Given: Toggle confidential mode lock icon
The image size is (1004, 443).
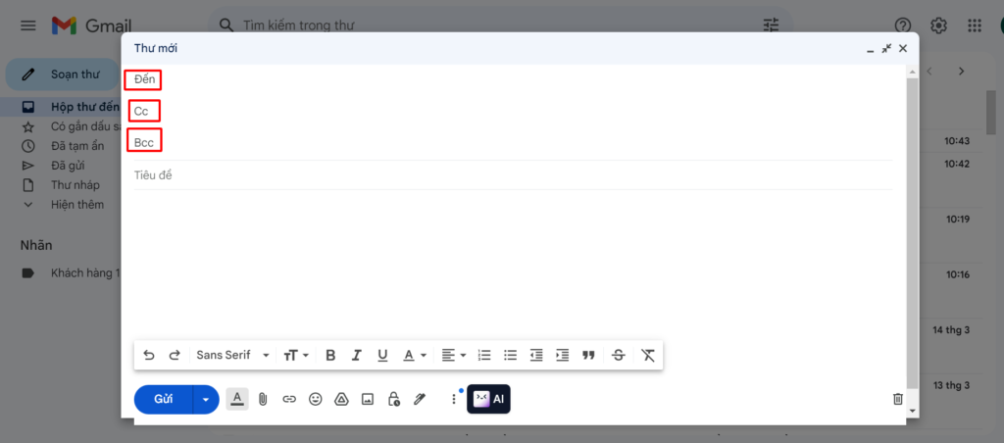Looking at the screenshot, I should 394,399.
